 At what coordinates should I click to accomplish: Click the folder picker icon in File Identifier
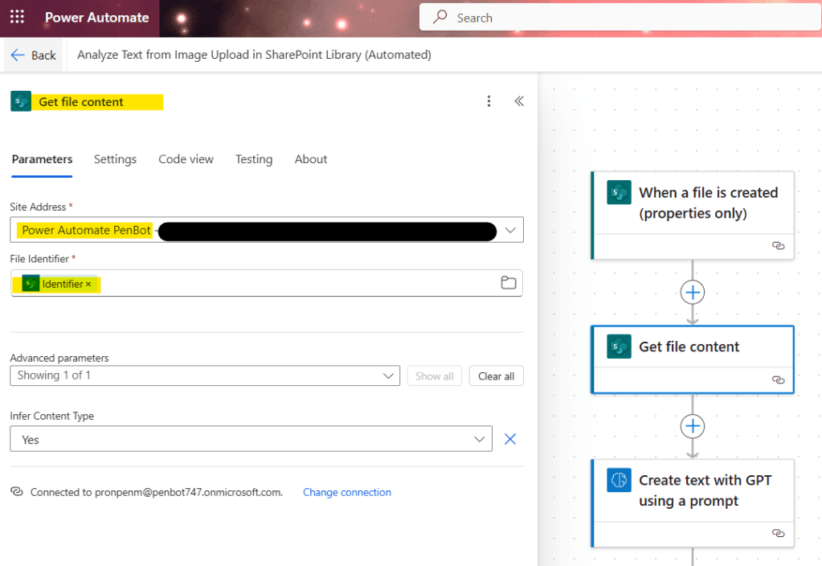[x=508, y=282]
